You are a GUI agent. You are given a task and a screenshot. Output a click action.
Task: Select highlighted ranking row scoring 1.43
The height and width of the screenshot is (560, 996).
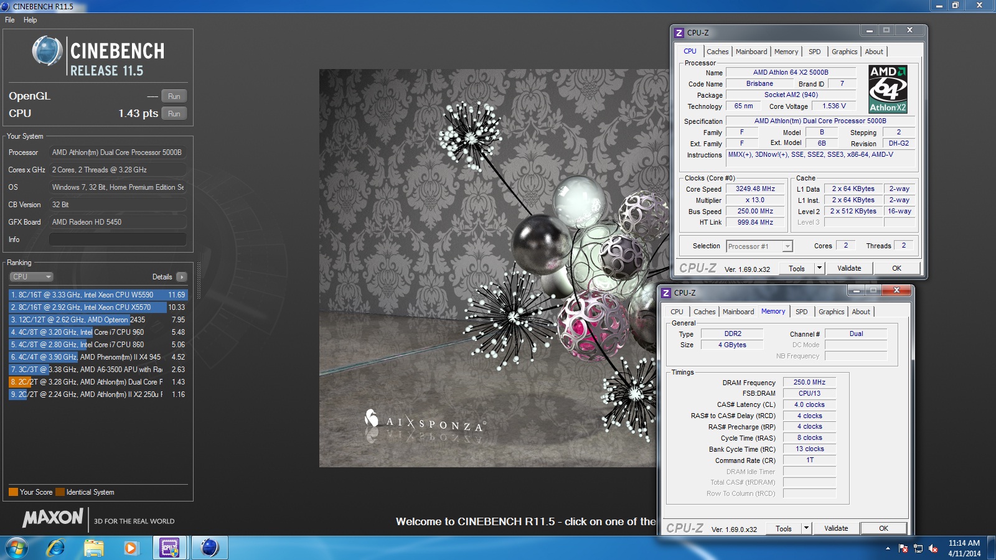98,382
